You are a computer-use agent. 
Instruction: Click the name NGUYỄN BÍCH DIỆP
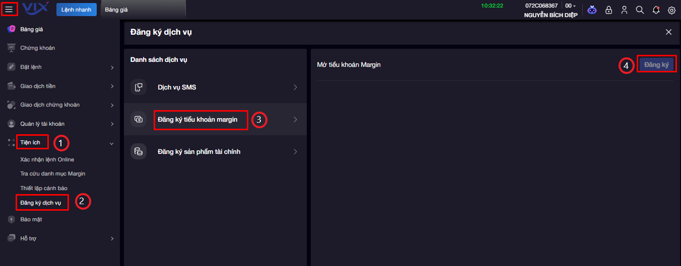click(551, 15)
